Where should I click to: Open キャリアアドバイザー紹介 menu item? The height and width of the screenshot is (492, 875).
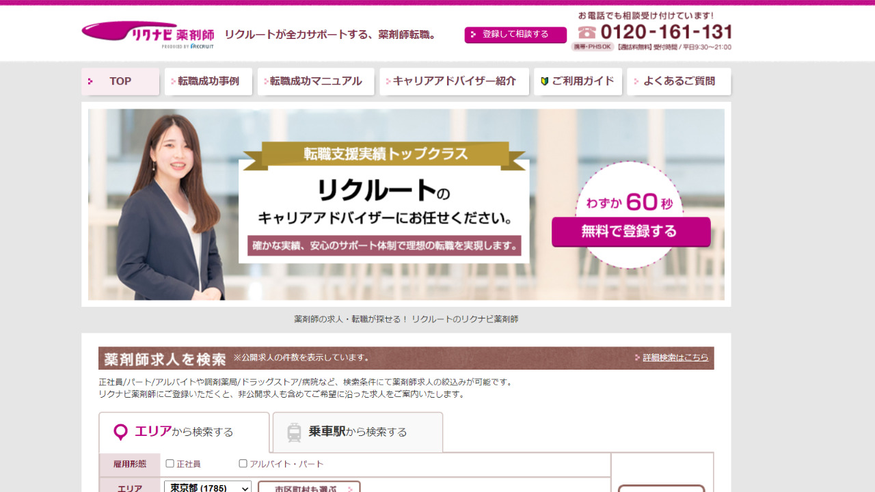455,81
